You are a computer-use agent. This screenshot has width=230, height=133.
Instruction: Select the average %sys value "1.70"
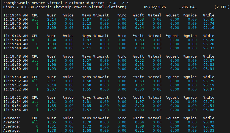(87, 122)
